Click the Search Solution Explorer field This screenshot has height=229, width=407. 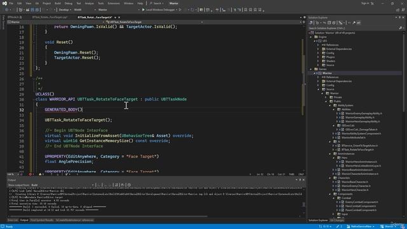tap(353, 28)
